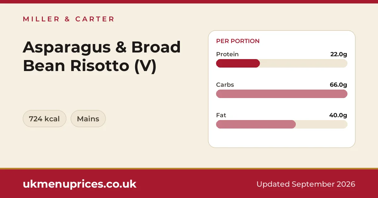Click the 22.0g protein value
Image resolution: width=378 pixels, height=198 pixels.
point(339,54)
